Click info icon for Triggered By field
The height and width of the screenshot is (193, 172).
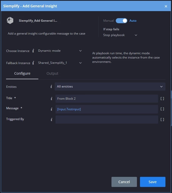pos(51,119)
